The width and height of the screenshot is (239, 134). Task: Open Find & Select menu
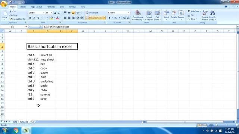click(x=212, y=15)
